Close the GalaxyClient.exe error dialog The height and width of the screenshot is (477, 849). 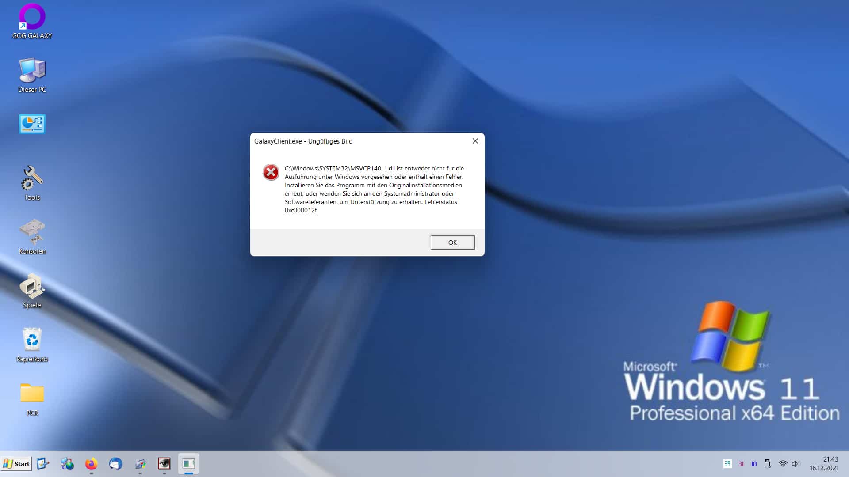(475, 141)
